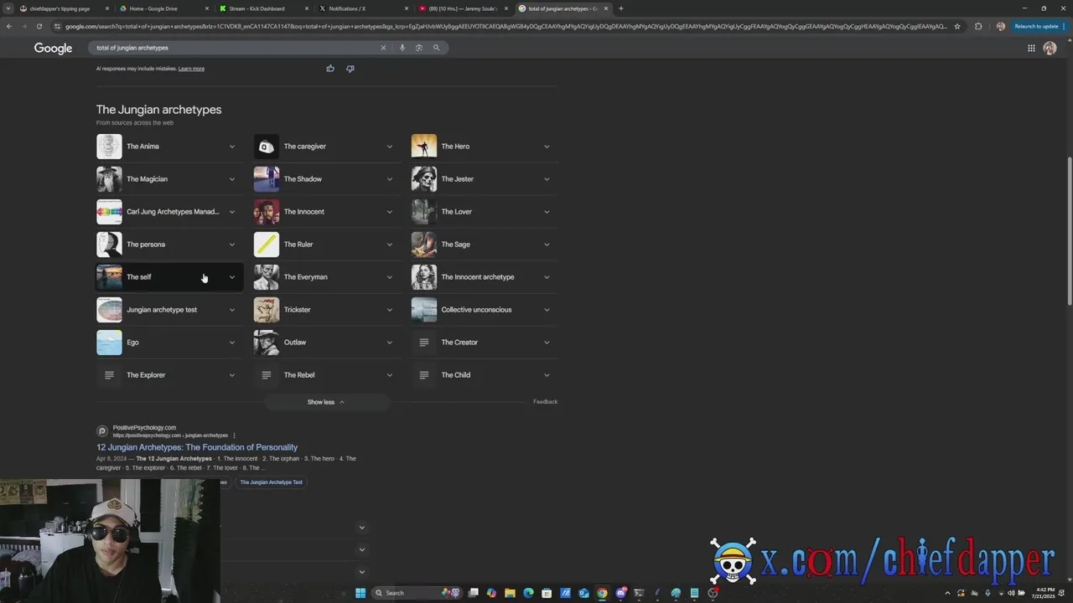The width and height of the screenshot is (1073, 603).
Task: Start voice search with microphone icon
Action: pos(402,48)
